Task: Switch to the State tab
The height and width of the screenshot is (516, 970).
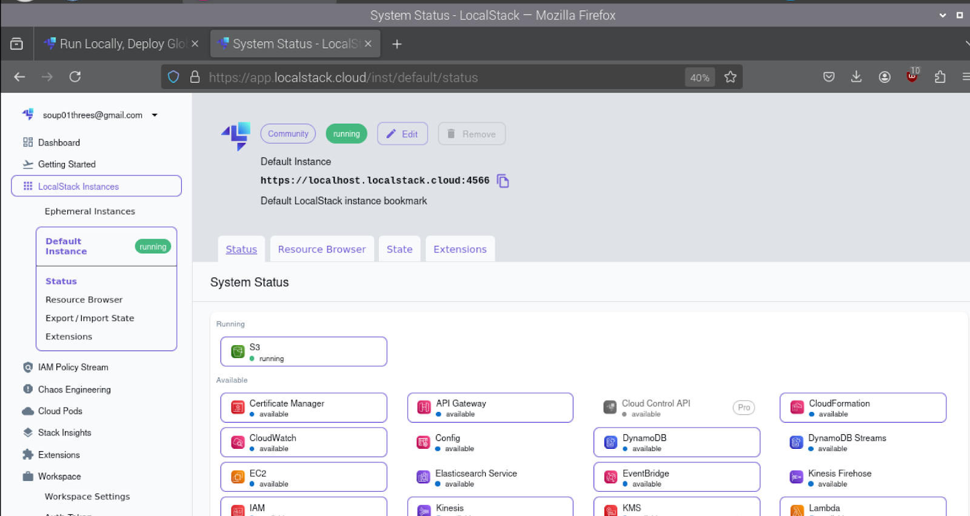Action: (400, 249)
